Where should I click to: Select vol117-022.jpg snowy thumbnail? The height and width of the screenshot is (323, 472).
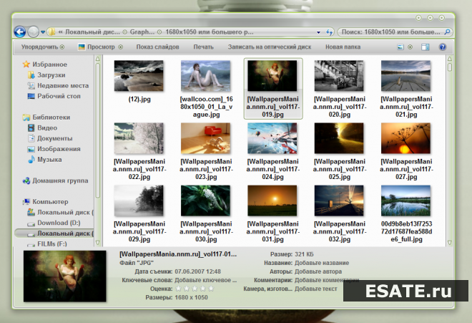139,138
